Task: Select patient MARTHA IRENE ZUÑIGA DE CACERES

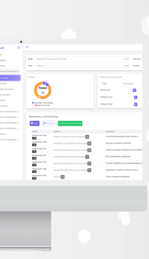Action: click(124, 150)
